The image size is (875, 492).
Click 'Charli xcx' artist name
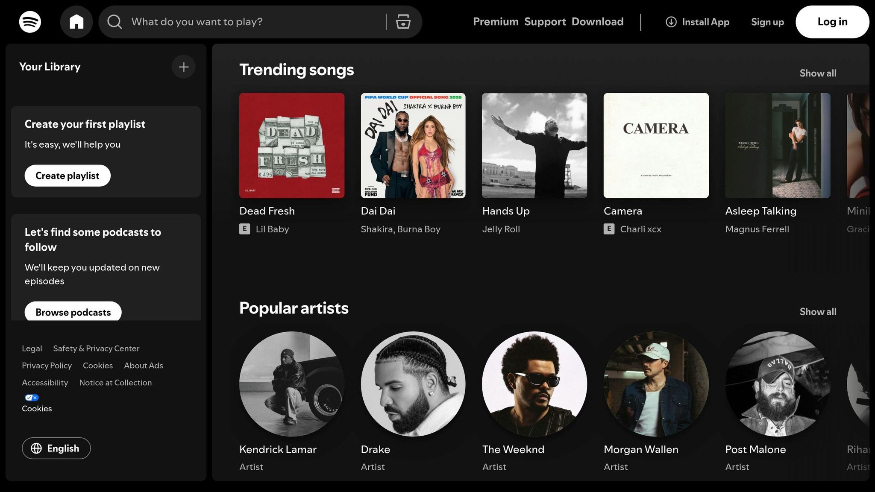640,229
